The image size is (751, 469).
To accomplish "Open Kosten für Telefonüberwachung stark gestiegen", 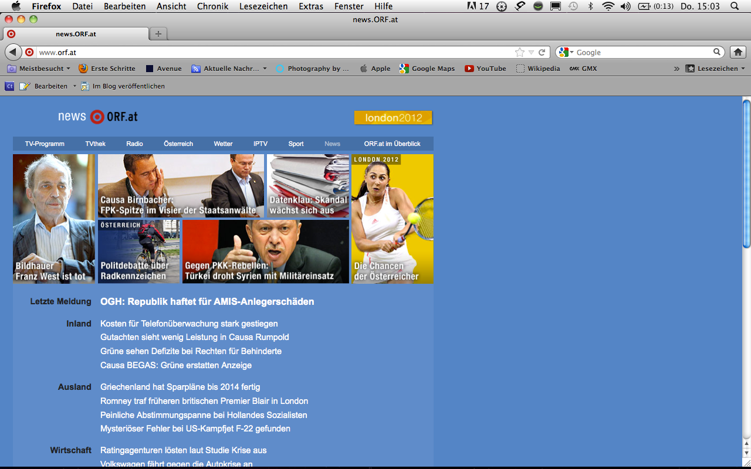I will [189, 324].
